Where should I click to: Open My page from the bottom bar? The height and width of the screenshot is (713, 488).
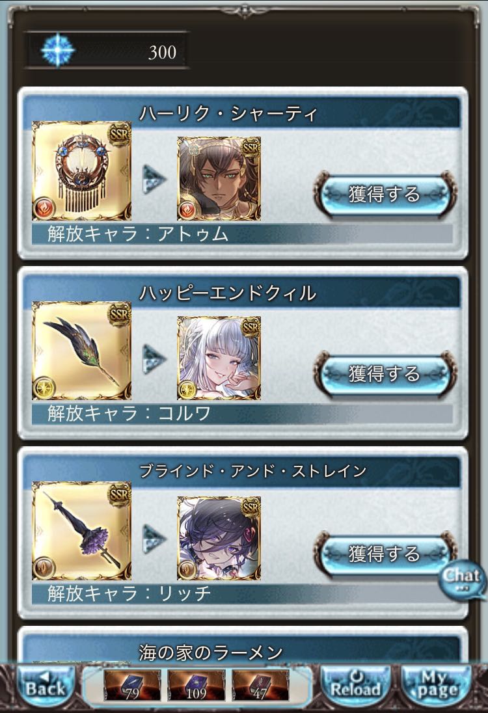coord(436,685)
